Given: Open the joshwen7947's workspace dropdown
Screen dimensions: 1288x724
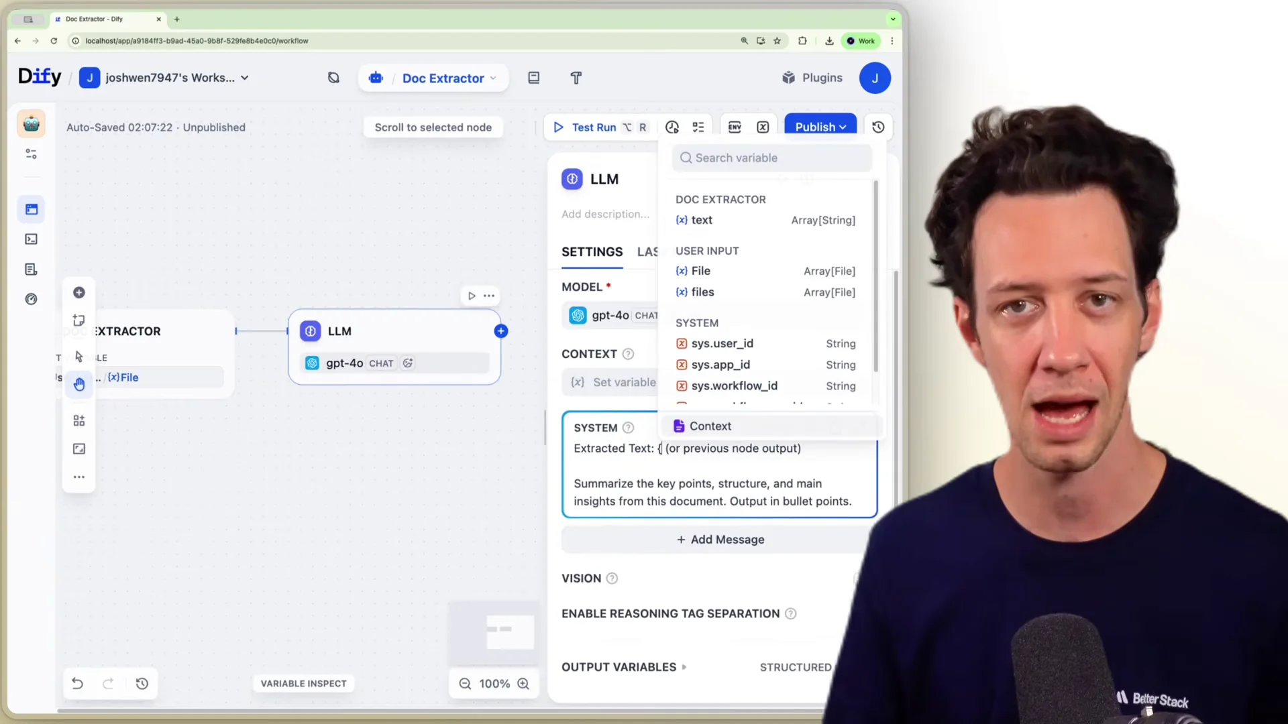Looking at the screenshot, I should click(x=164, y=78).
